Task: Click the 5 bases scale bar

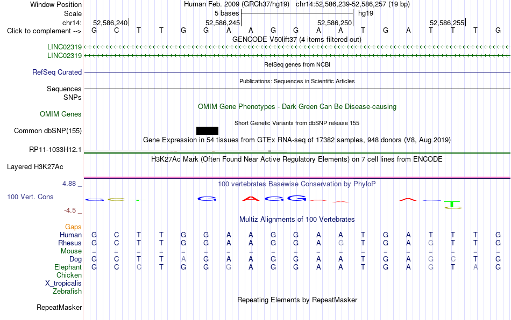Action: [x=297, y=13]
